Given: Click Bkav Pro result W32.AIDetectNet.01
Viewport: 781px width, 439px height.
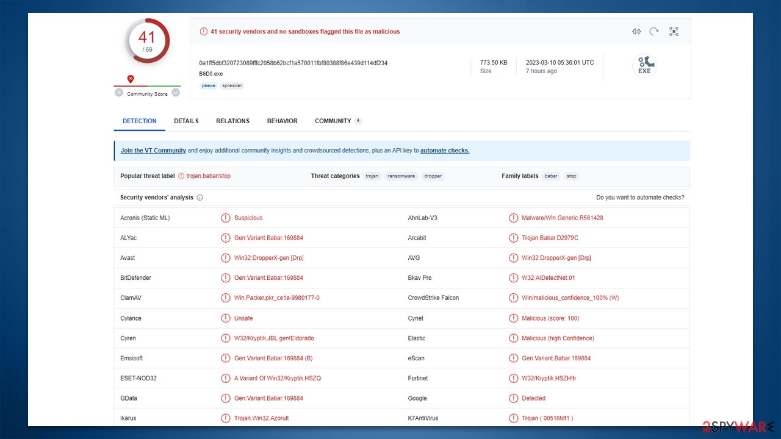Looking at the screenshot, I should coord(549,278).
